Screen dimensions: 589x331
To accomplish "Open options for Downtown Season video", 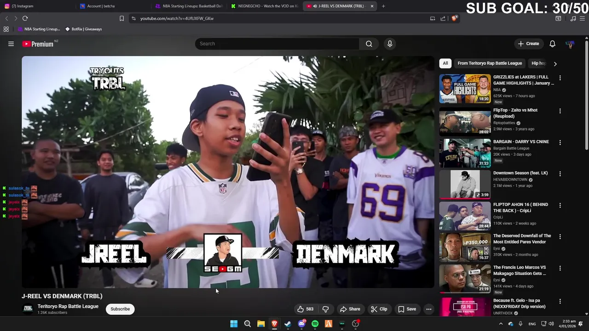I will pyautogui.click(x=560, y=174).
